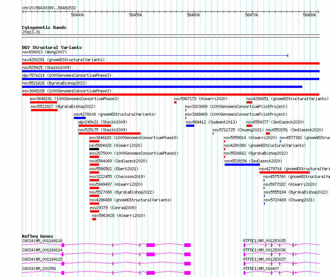Click the nsv5521626 ByrskaBishop2022 blue bar
Screen dimensions: 330x277
pos(162,87)
